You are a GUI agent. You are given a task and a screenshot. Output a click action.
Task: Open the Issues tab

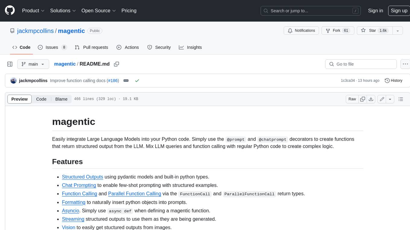coord(52,47)
